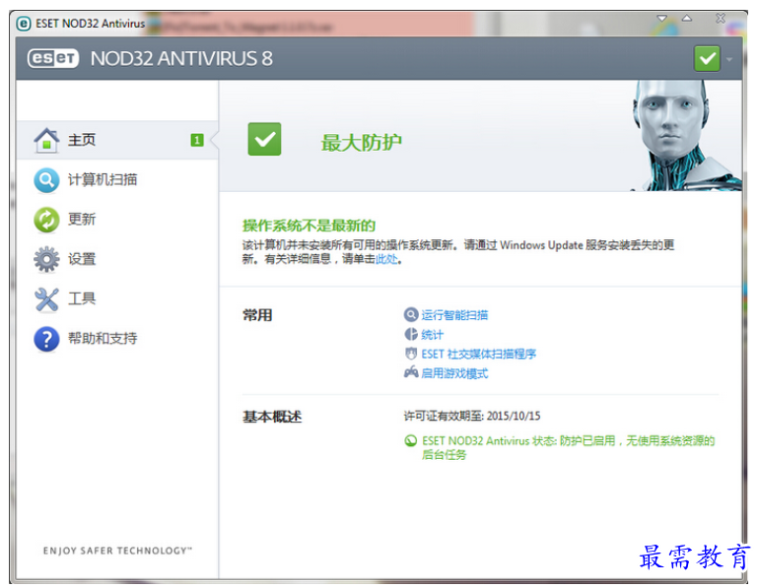Open ESET 社交媒体扫描程序 link

[479, 354]
